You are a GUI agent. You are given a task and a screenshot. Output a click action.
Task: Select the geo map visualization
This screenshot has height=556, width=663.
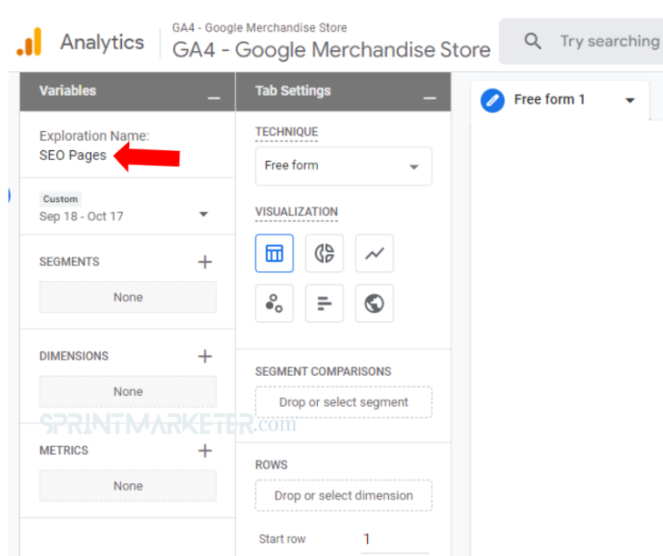374,304
